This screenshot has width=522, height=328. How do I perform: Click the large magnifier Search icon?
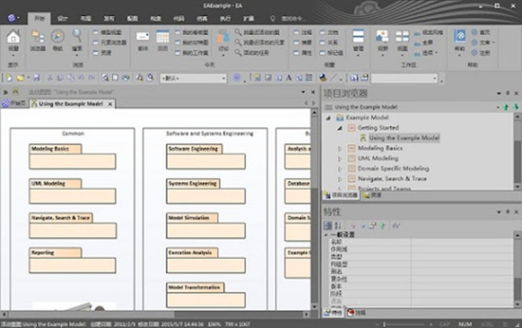point(77,36)
